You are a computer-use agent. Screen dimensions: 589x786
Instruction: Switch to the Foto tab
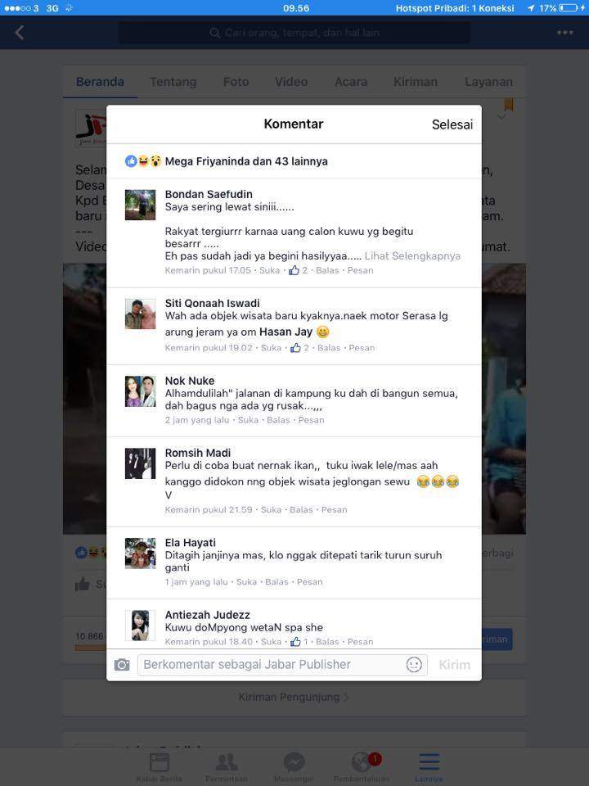[x=236, y=82]
